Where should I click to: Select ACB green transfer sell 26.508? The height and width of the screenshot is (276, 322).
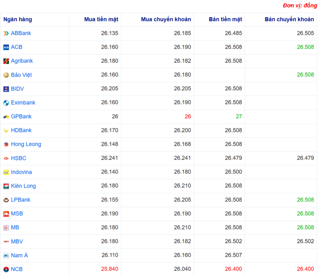tap(305, 47)
